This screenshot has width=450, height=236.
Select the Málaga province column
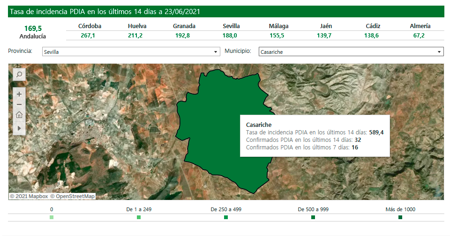[279, 26]
